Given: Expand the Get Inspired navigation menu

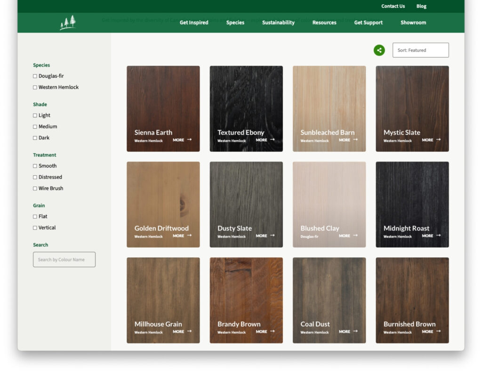Looking at the screenshot, I should [194, 23].
